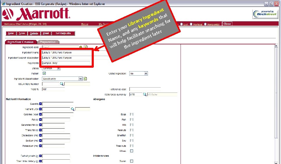
Task: Check the Fish allergen checkbox
Action: click(132, 119)
